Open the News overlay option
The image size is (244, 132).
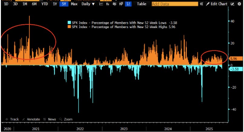52,119
